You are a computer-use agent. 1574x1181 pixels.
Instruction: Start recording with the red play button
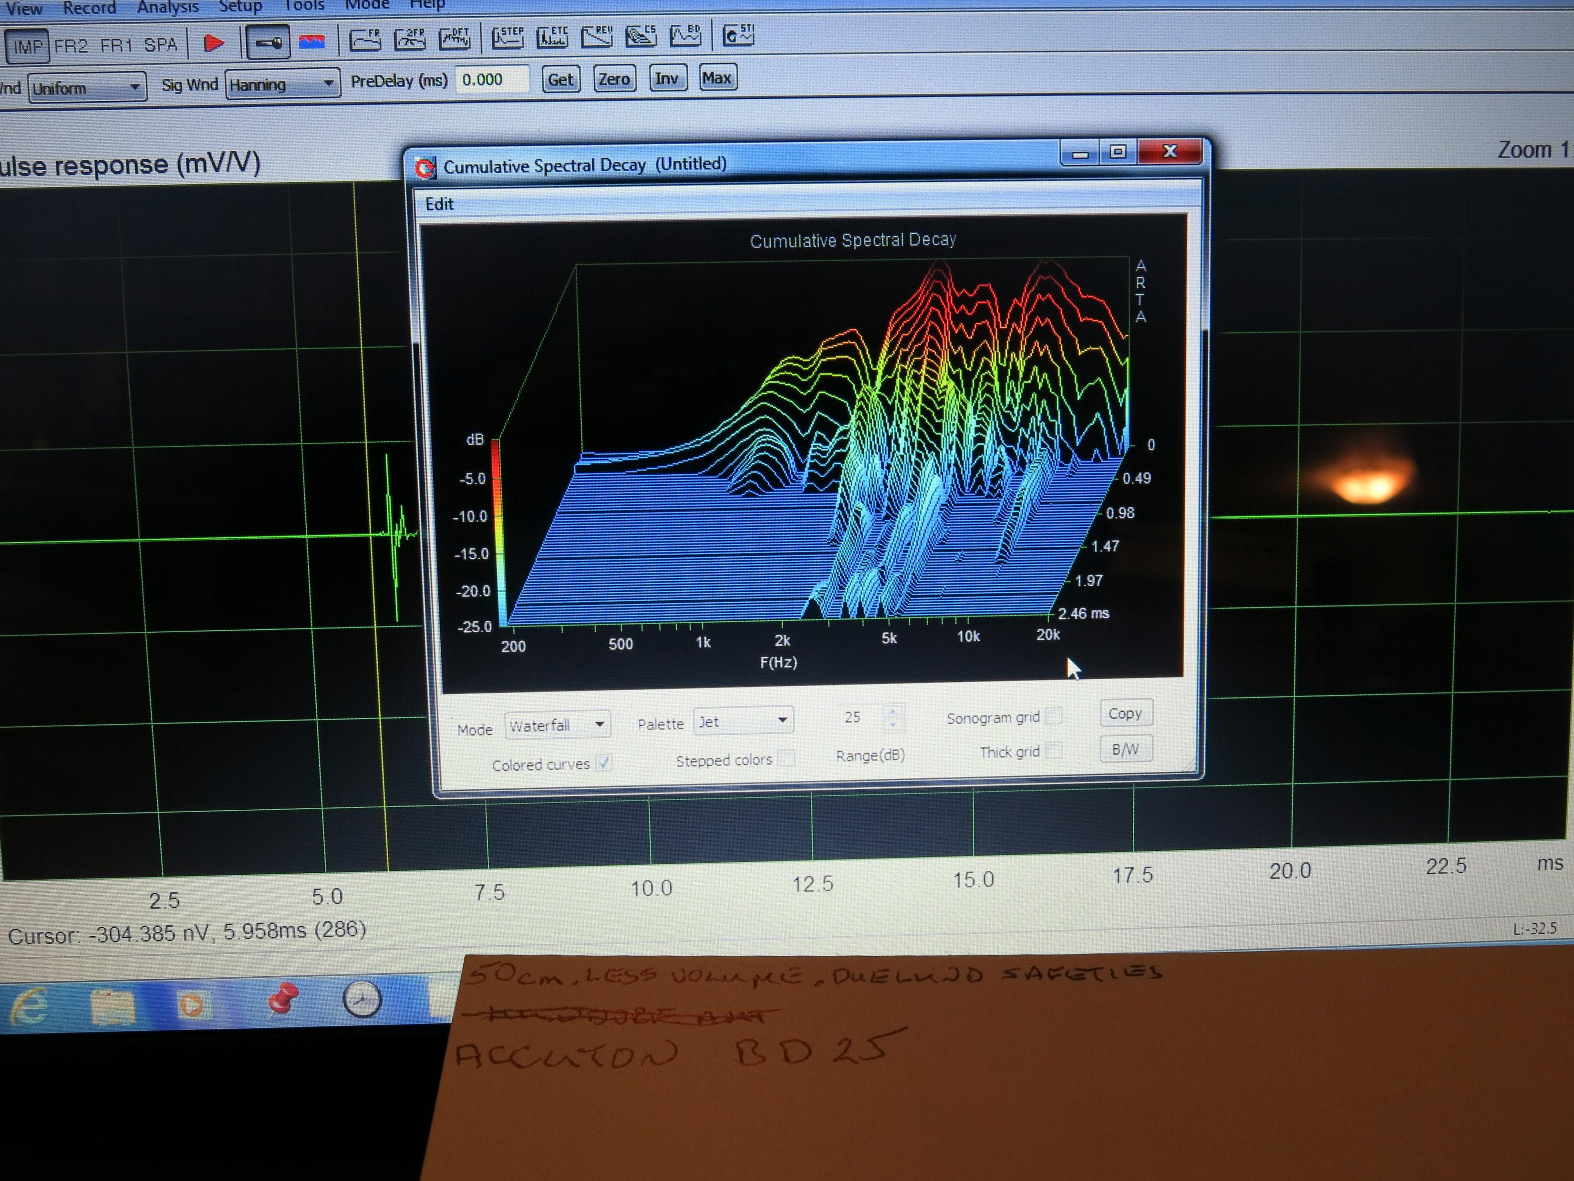(x=214, y=43)
